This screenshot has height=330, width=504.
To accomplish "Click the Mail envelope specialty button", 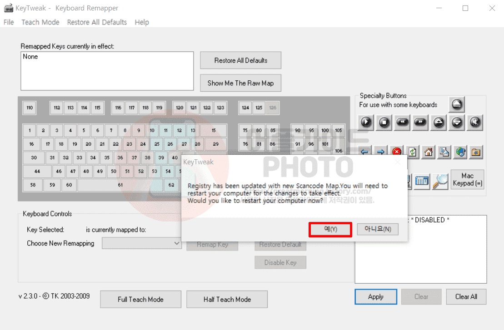I will pyautogui.click(x=444, y=152).
